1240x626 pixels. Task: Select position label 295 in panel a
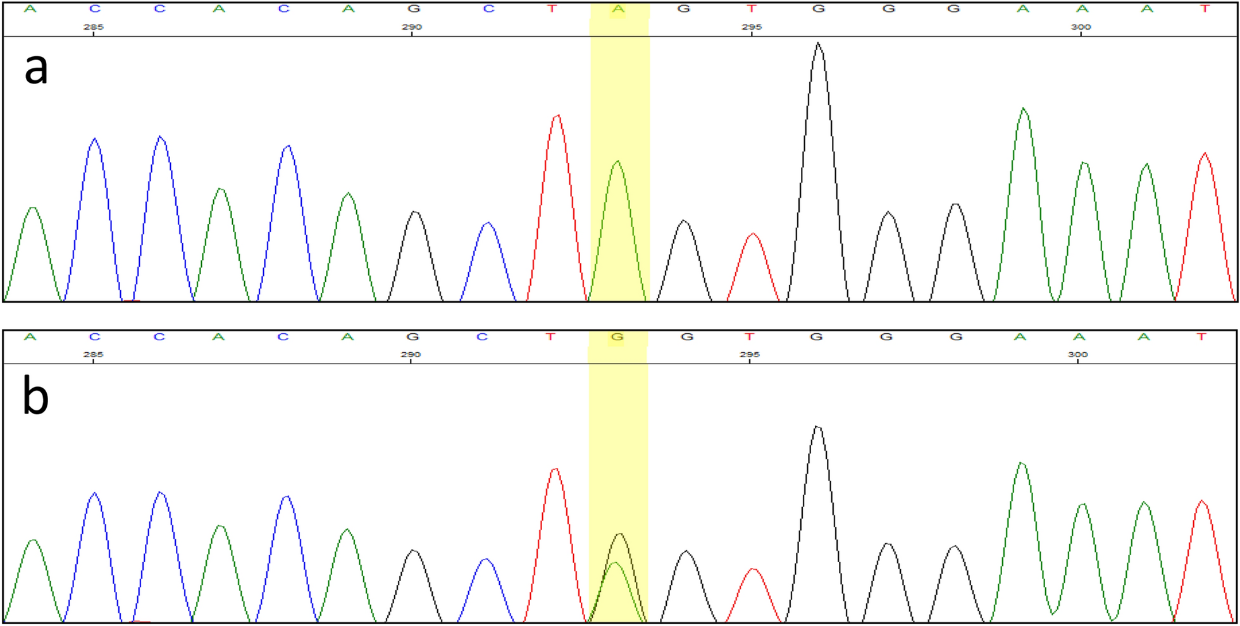point(751,27)
